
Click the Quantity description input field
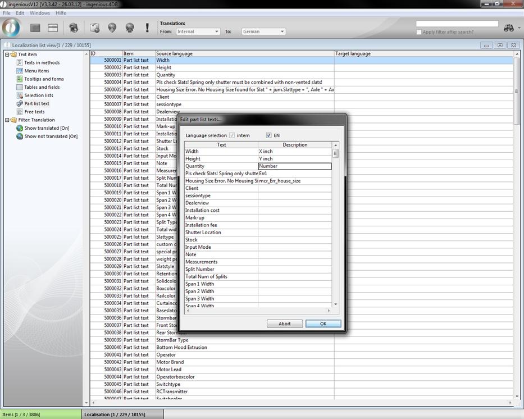pos(295,166)
